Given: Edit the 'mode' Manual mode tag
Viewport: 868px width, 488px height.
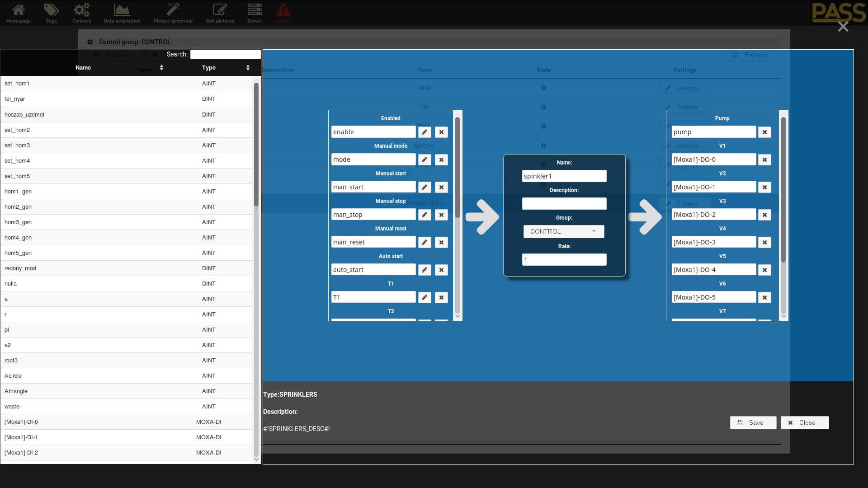Looking at the screenshot, I should point(425,160).
